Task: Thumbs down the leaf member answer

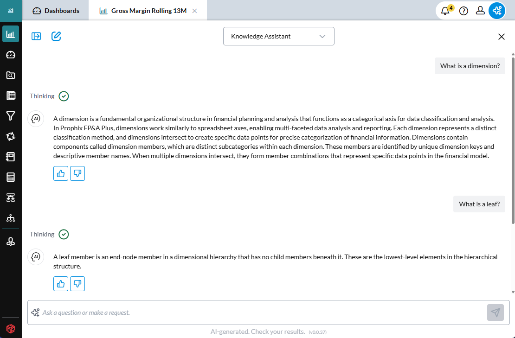Action: pyautogui.click(x=77, y=284)
